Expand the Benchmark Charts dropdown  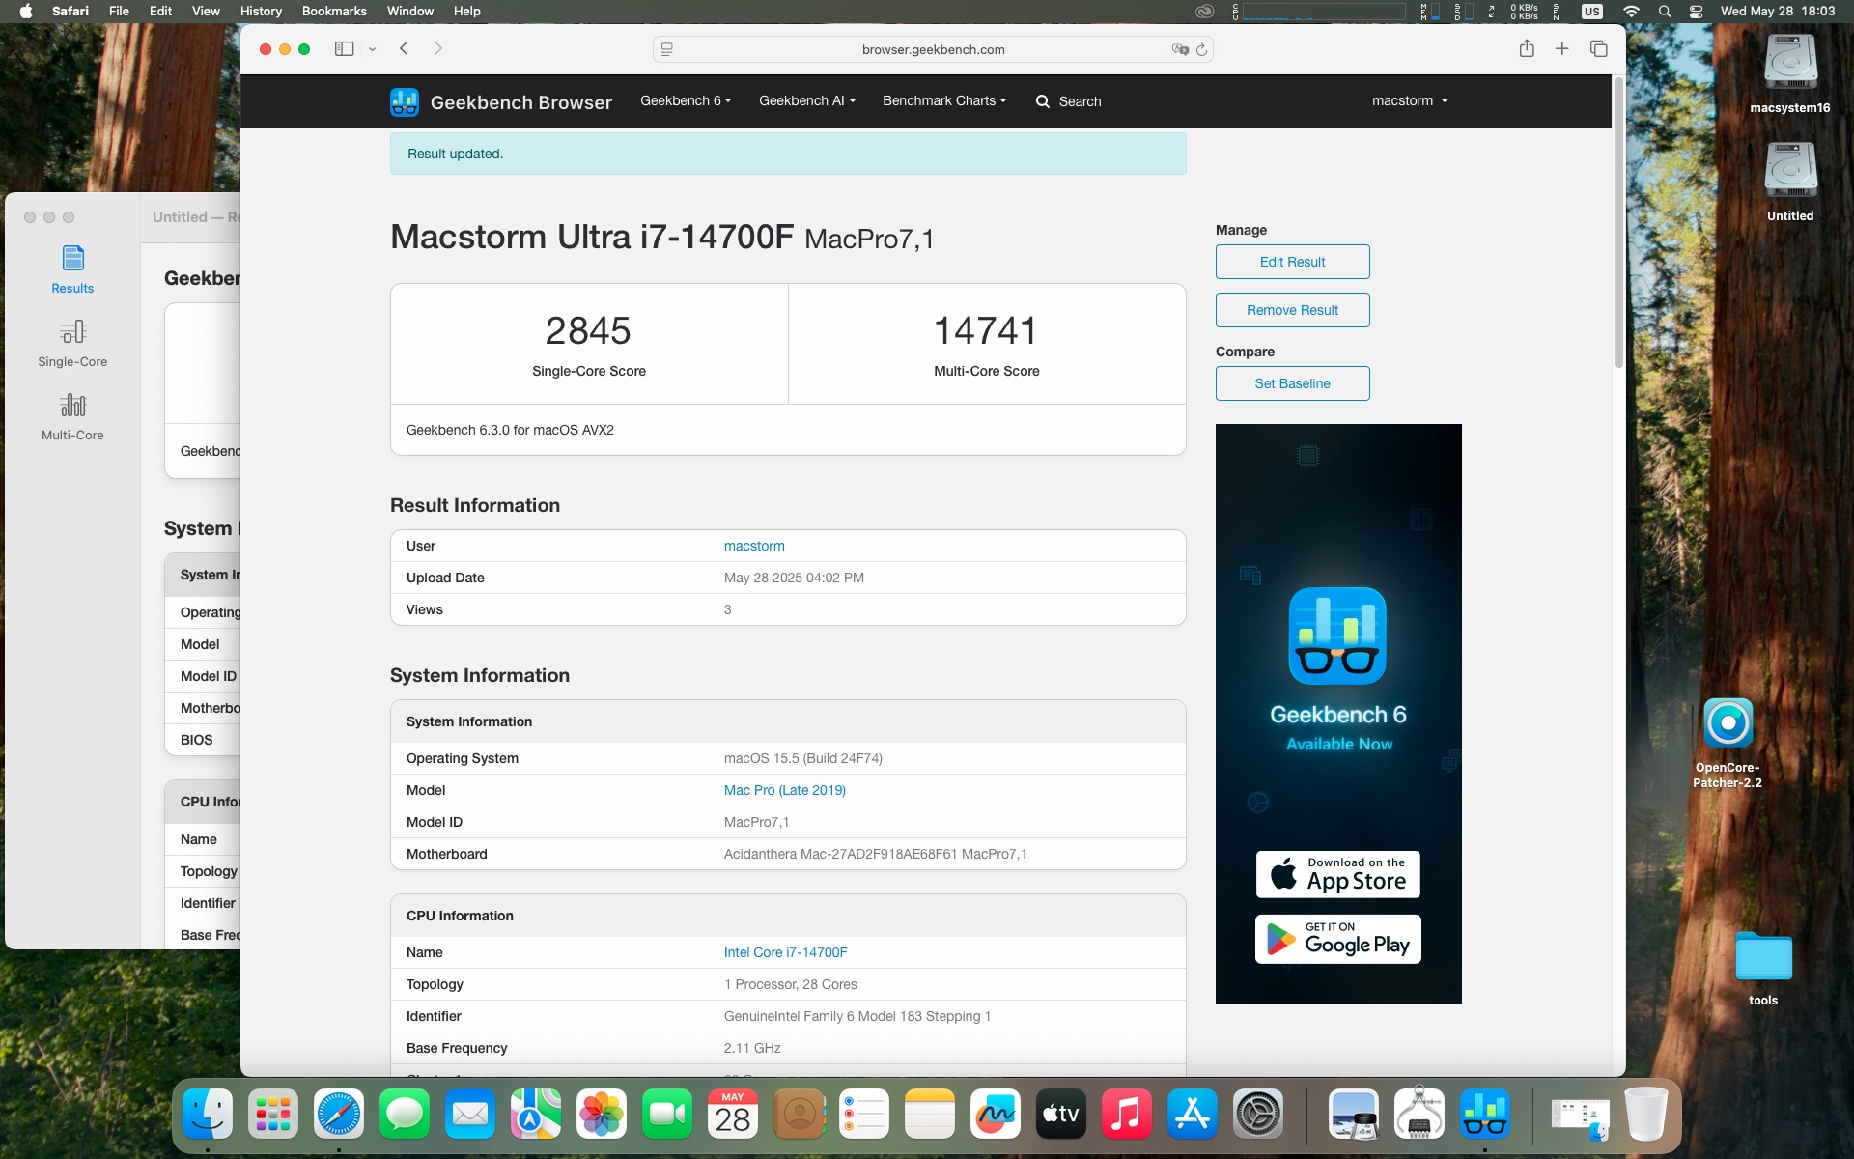pos(944,101)
